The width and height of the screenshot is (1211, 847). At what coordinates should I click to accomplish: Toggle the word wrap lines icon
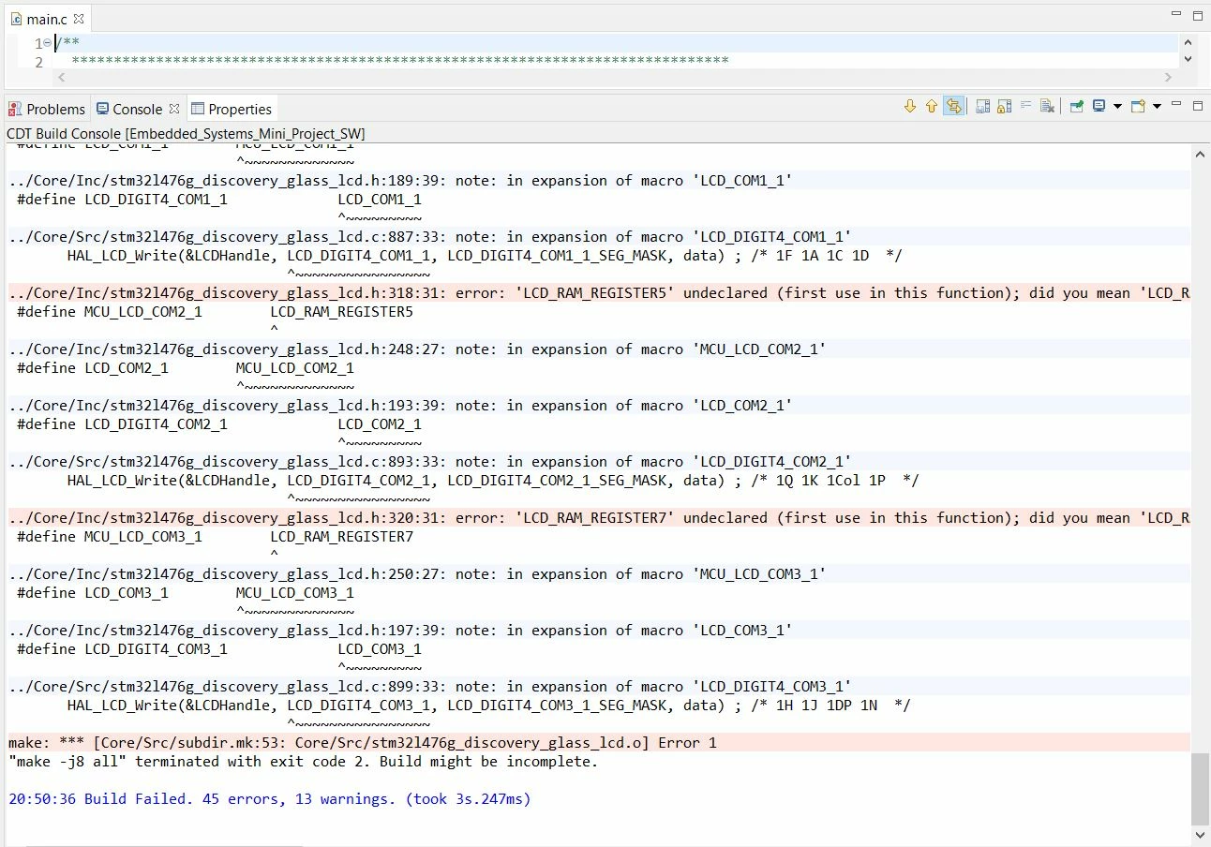[x=1026, y=107]
